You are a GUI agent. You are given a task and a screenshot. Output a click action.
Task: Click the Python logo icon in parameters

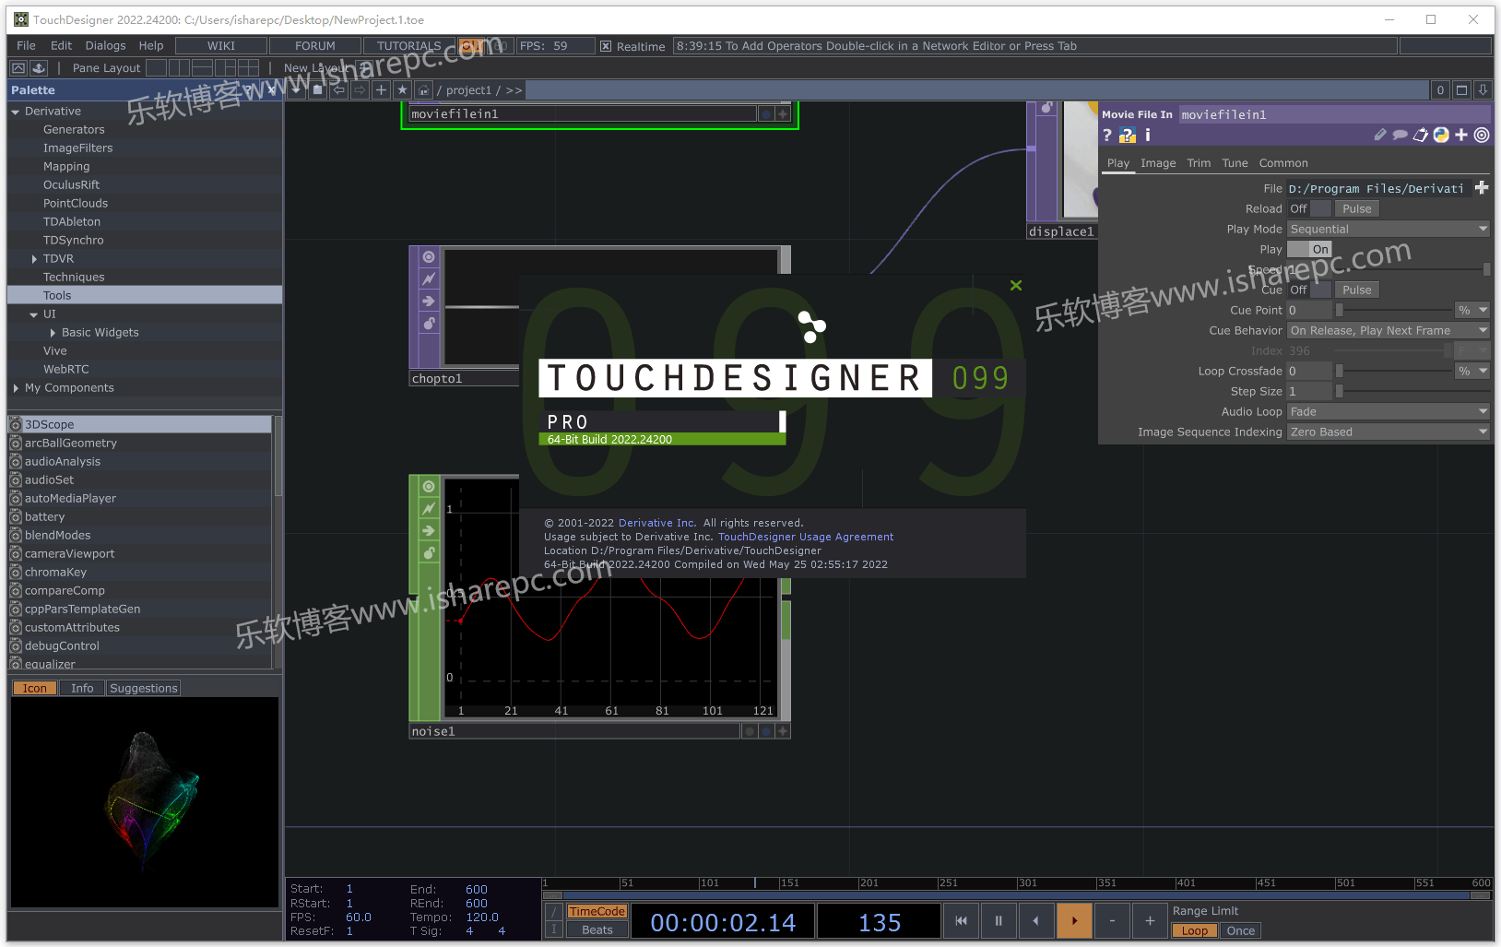point(1441,135)
